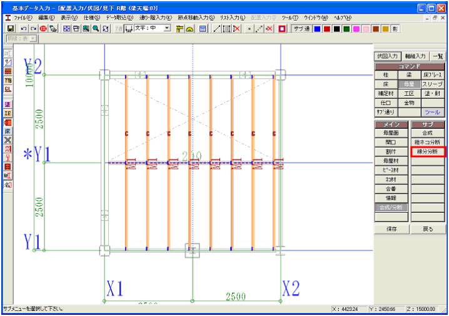This screenshot has height=316, width=449.
Task: Click the 名 name icon in left sidebar
Action: (8, 185)
